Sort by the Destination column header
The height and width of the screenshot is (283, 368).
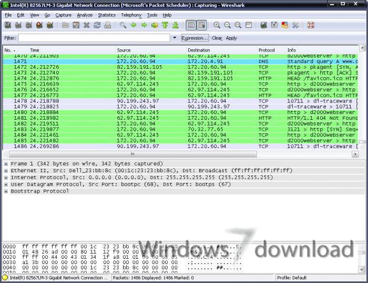(222, 50)
